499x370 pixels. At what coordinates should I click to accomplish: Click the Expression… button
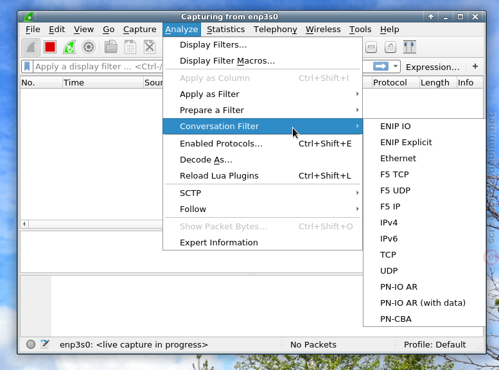coord(432,67)
